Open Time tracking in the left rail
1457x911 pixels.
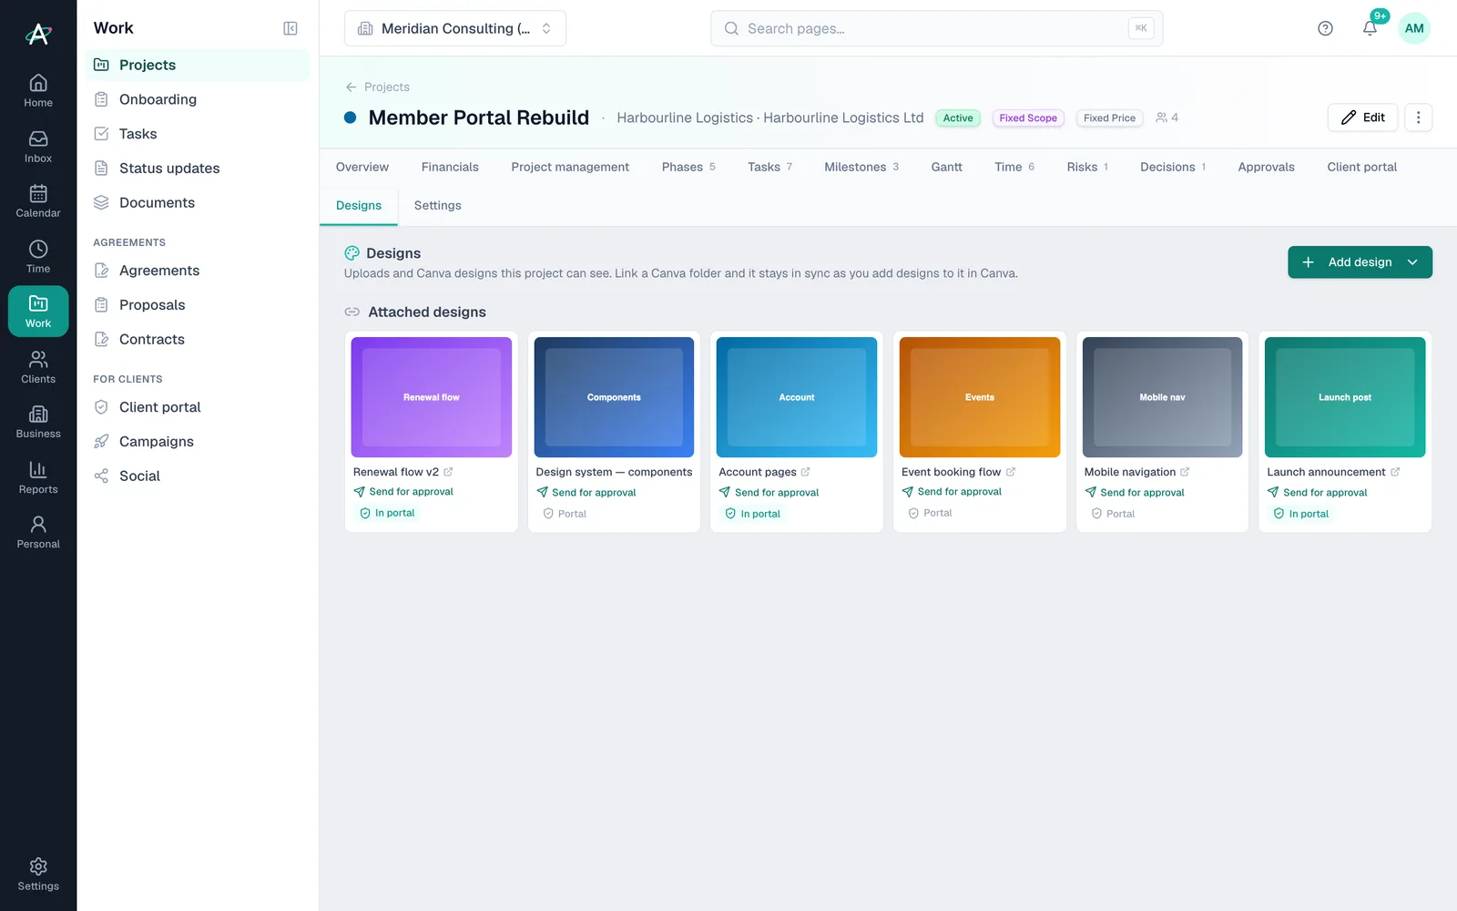tap(38, 257)
